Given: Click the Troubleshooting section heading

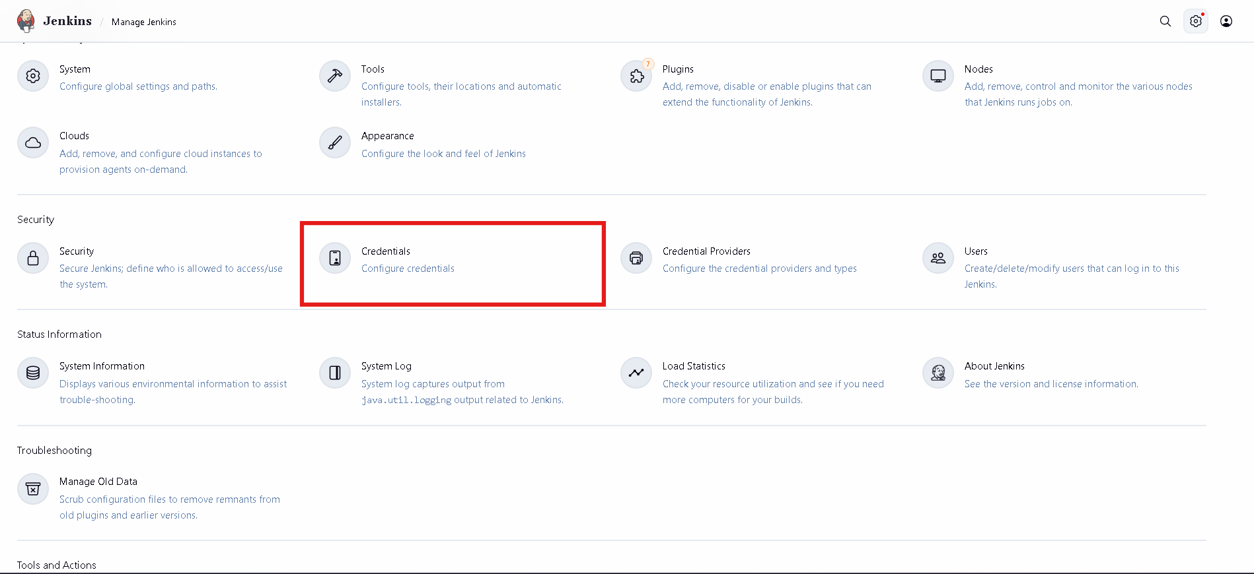Looking at the screenshot, I should click(x=54, y=451).
